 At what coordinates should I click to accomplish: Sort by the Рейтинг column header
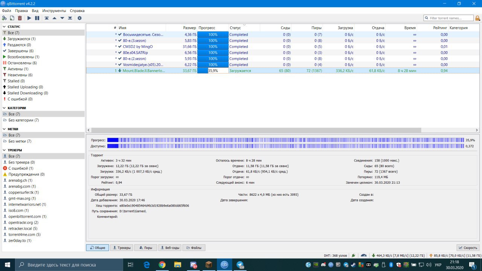433,28
